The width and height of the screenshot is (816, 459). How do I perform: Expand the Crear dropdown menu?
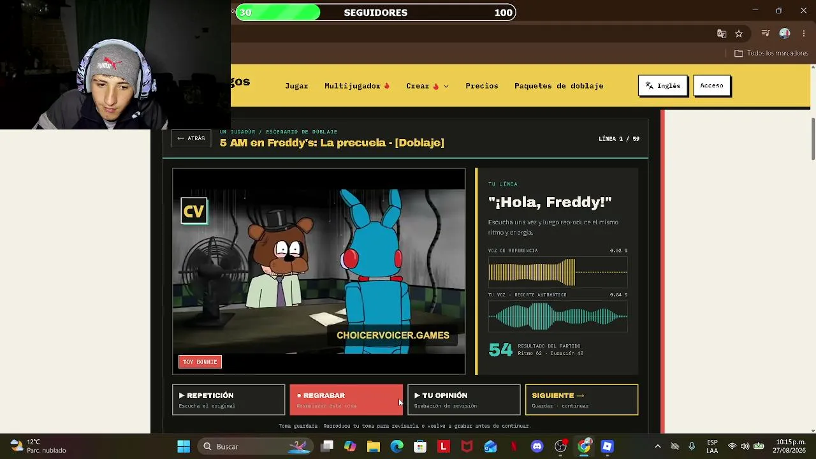pos(427,86)
